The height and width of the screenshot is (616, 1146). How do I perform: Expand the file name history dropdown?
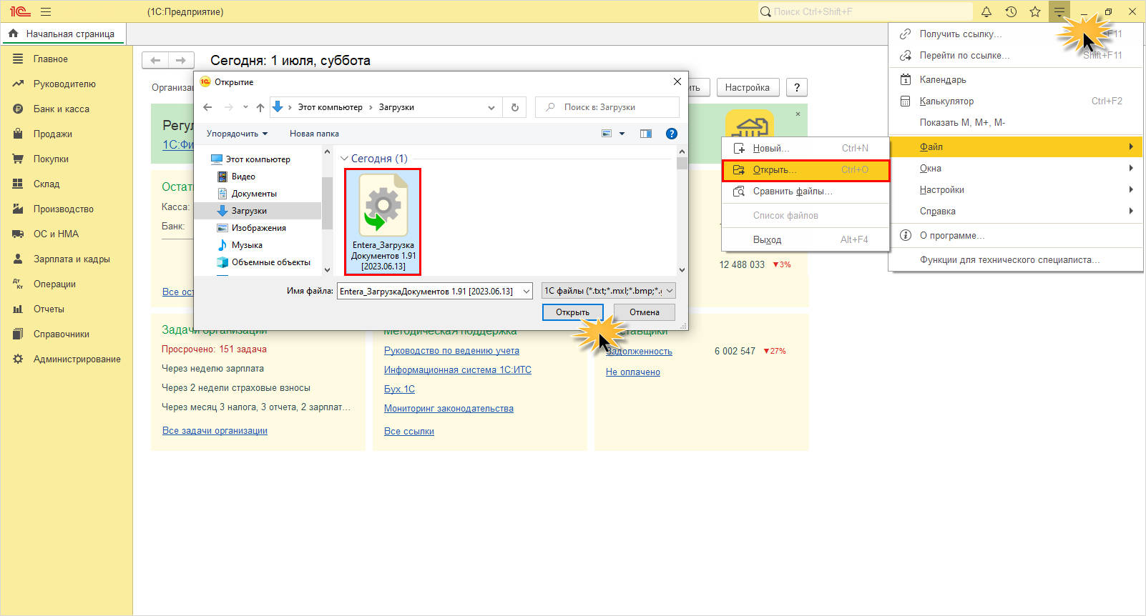(x=527, y=291)
